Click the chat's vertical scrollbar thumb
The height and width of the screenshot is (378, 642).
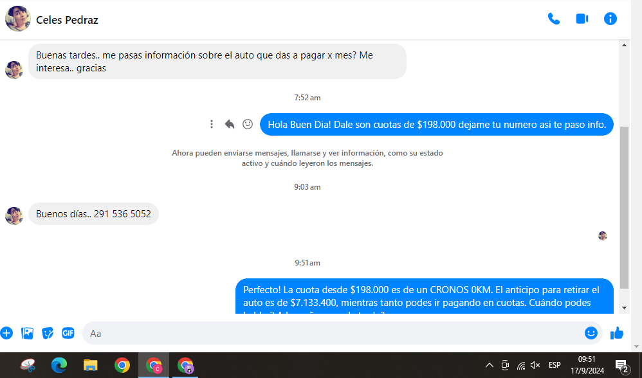pyautogui.click(x=624, y=206)
